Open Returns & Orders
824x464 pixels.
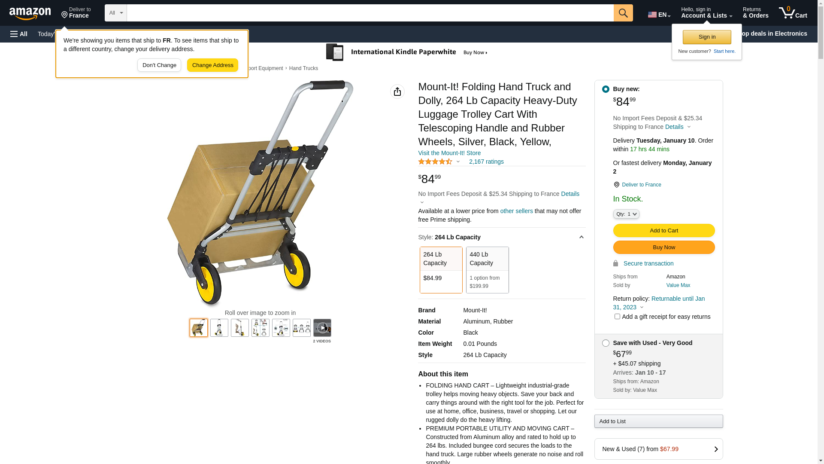pos(755,13)
